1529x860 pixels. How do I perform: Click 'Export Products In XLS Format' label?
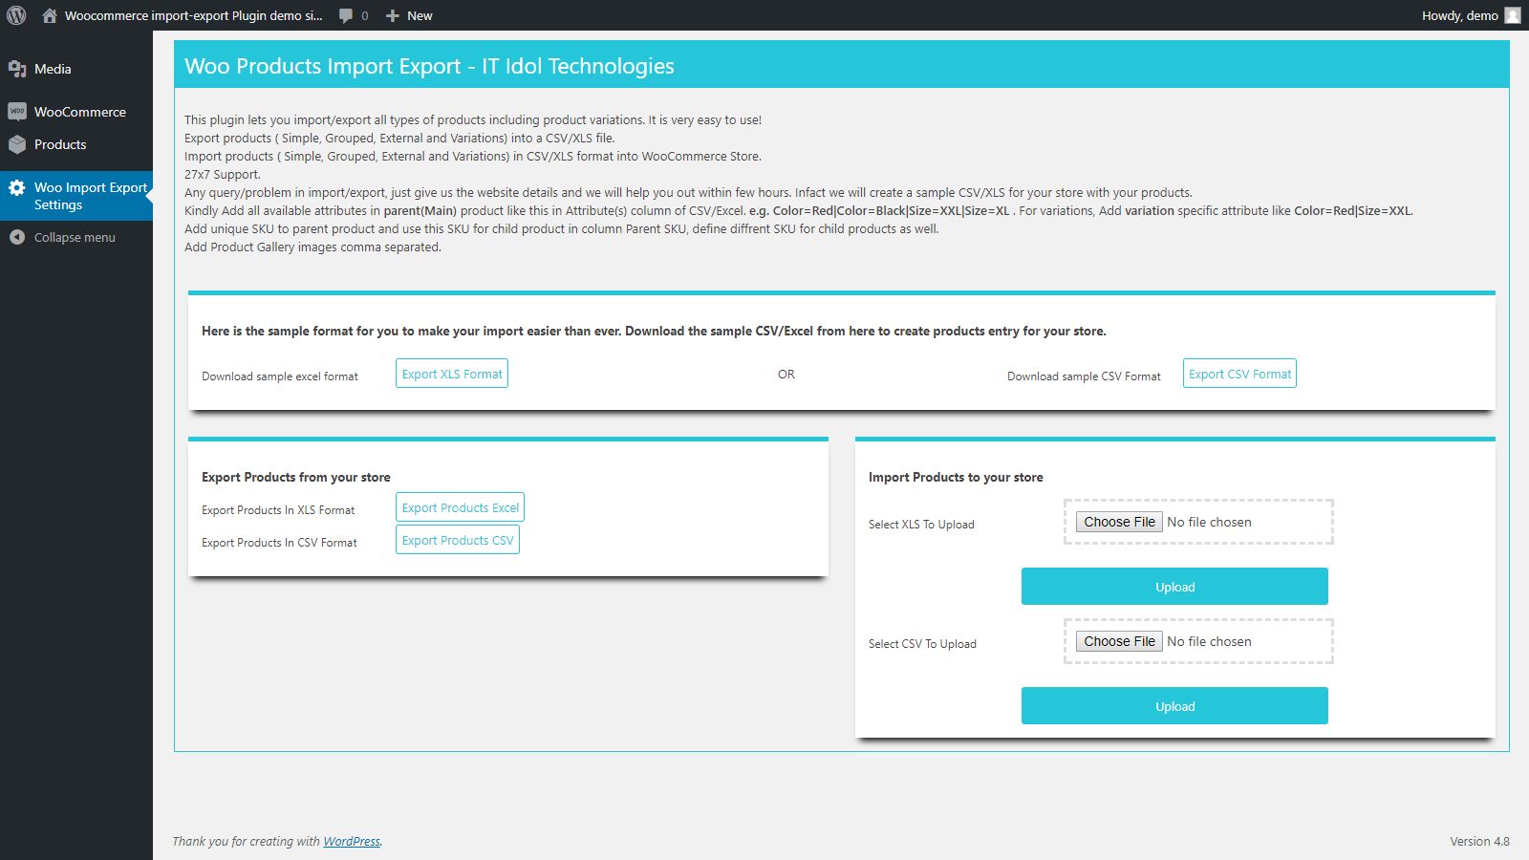coord(278,510)
